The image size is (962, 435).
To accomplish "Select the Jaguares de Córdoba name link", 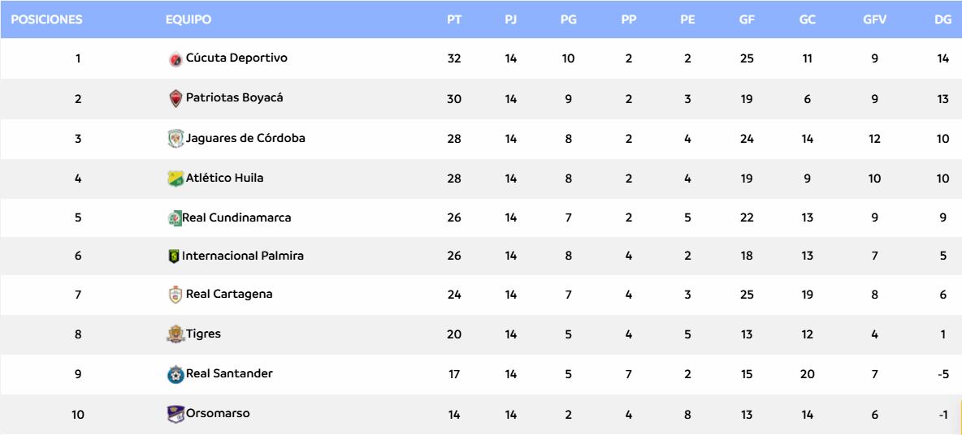I will (x=245, y=138).
